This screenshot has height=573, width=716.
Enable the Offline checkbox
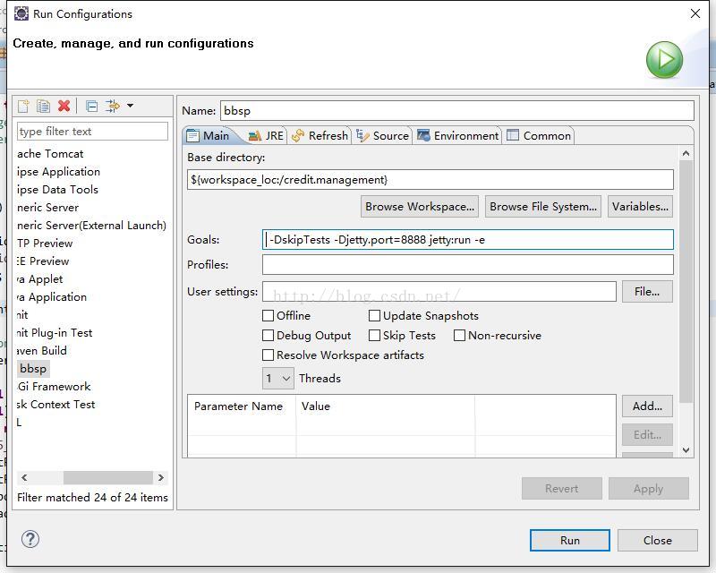[x=268, y=315]
